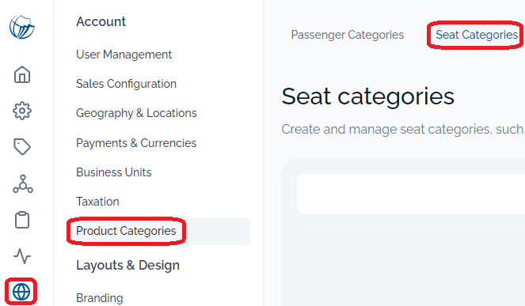Select Product Categories menu item
This screenshot has height=306, width=525.
pos(126,231)
